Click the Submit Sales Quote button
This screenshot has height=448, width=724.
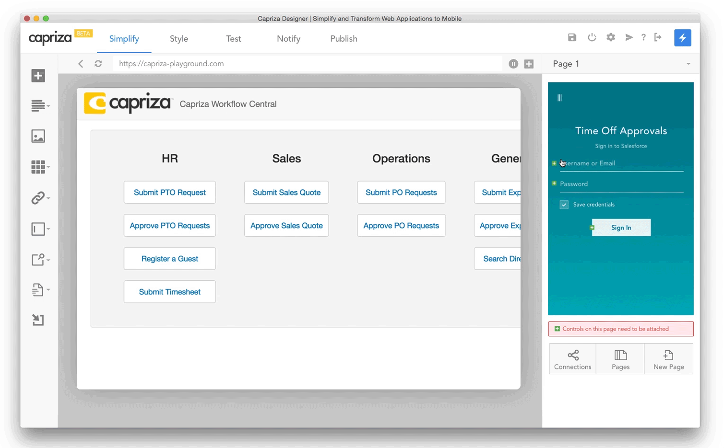click(x=286, y=192)
